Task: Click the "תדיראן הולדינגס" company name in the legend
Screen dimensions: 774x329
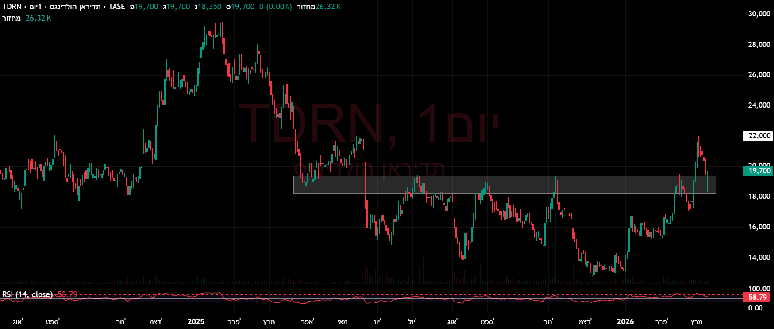Action: click(76, 7)
